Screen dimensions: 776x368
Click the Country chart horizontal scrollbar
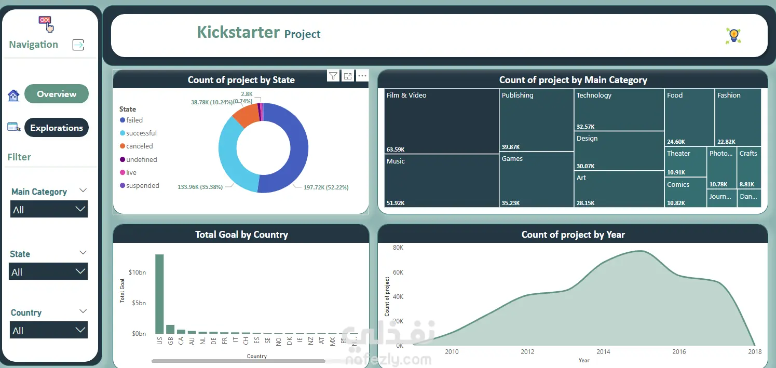point(238,361)
